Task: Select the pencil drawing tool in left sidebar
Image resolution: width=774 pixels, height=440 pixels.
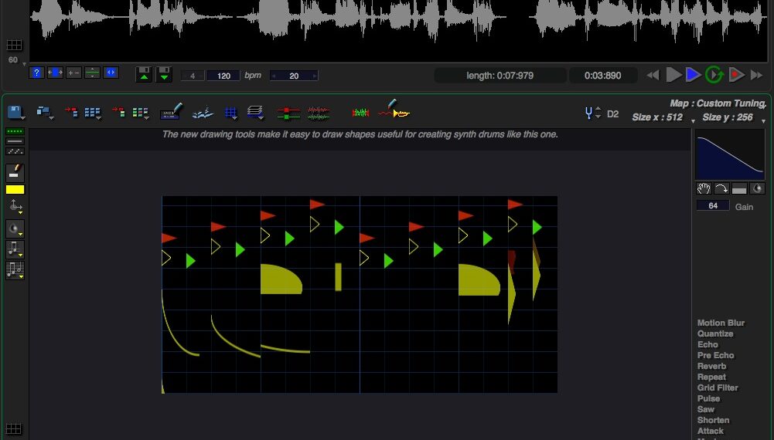Action: tap(15, 172)
